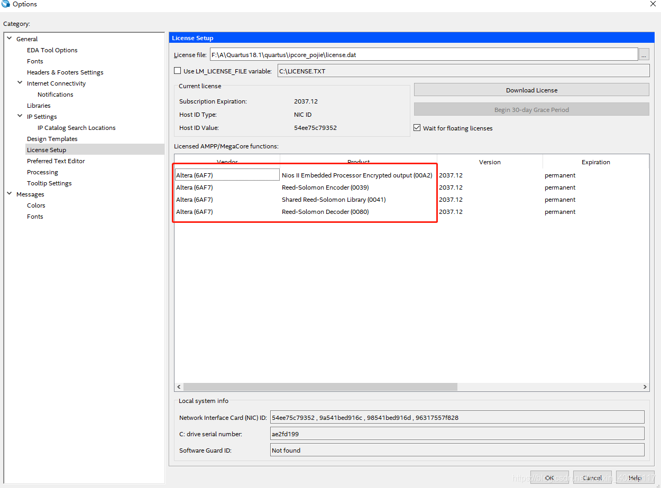Click the C: drive serial number field
Image resolution: width=661 pixels, height=488 pixels.
457,434
